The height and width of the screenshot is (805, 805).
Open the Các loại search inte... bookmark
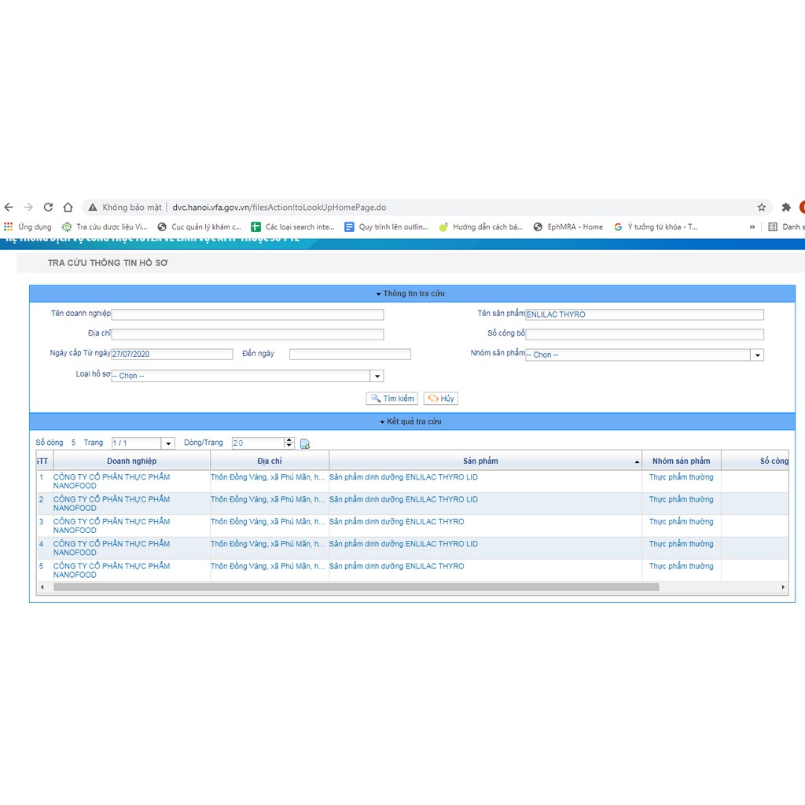292,226
